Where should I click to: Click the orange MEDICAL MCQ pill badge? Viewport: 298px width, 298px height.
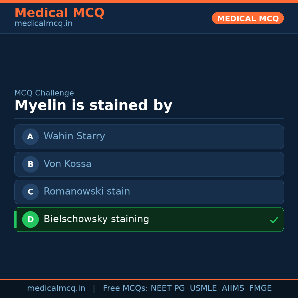[248, 18]
